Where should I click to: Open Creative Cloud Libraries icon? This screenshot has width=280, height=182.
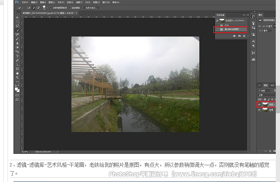(253, 60)
